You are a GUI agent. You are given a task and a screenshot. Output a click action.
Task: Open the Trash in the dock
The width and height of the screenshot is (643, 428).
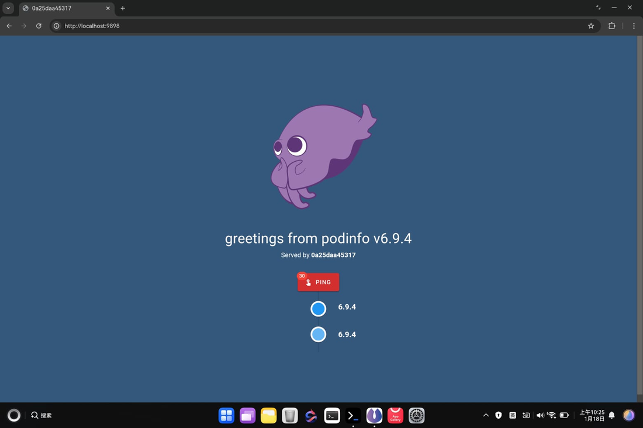pos(289,415)
